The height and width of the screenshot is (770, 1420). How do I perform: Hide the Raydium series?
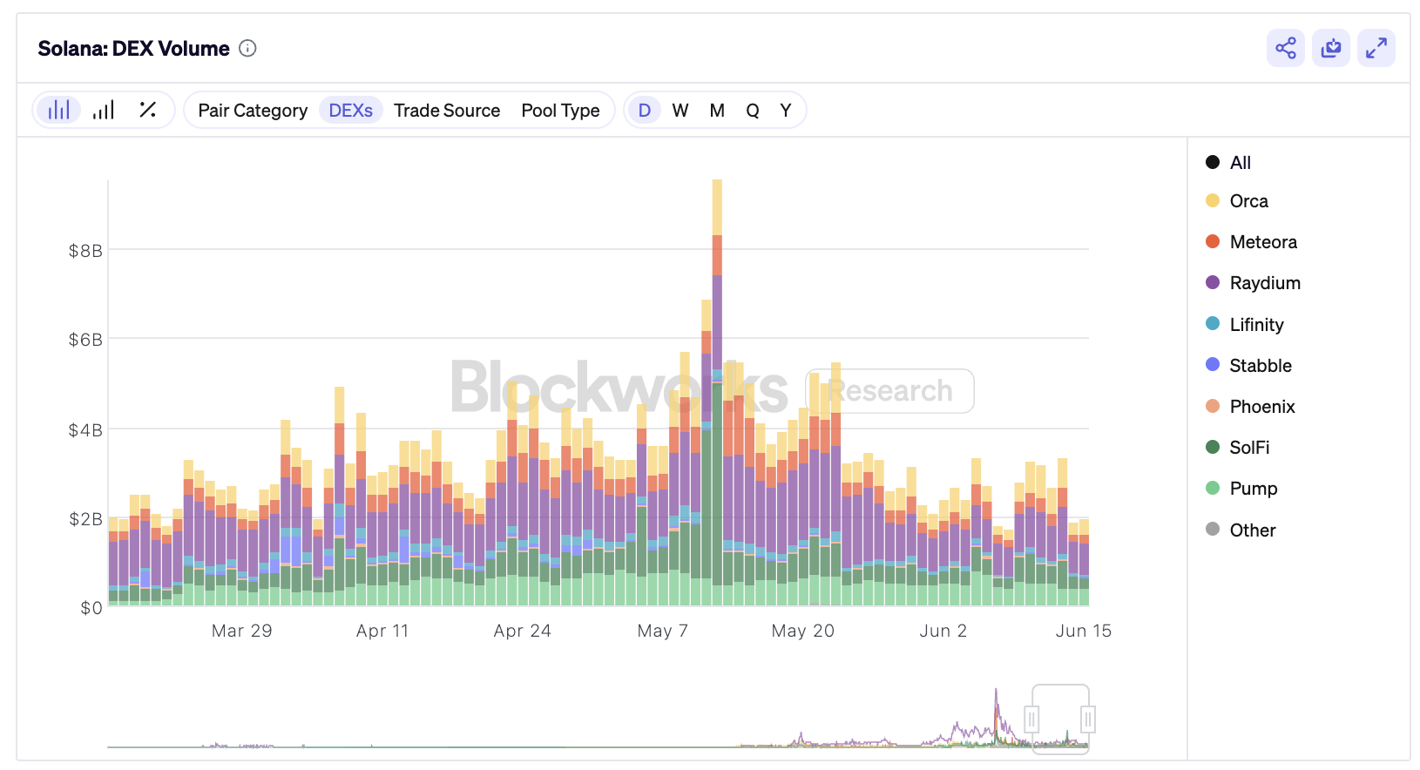[1264, 283]
